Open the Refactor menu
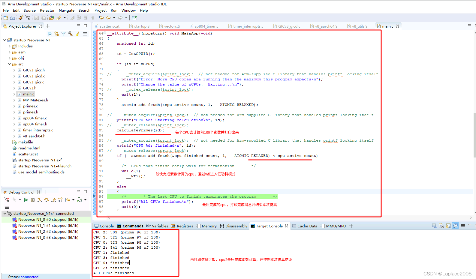476x279 pixels. click(47, 10)
